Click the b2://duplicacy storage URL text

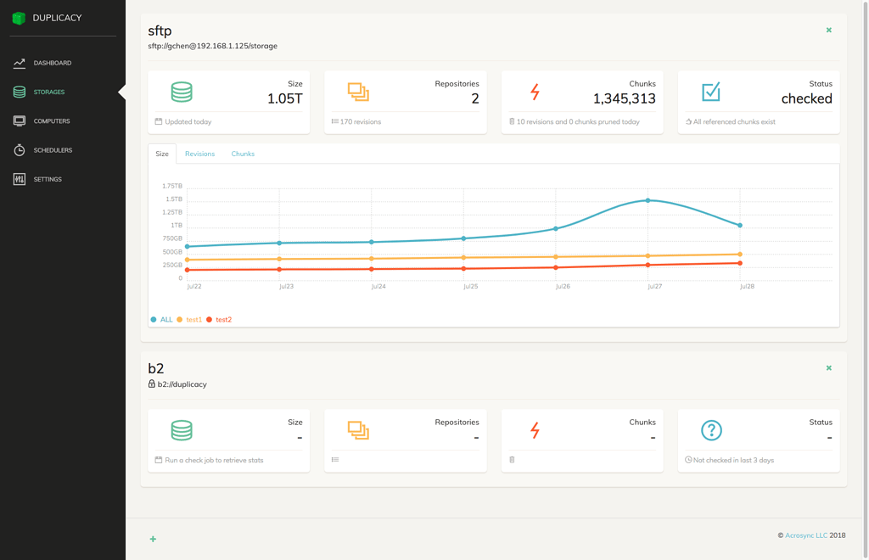coord(182,384)
